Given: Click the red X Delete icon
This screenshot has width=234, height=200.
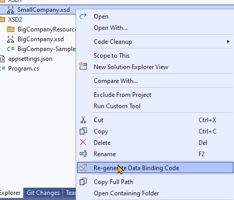Looking at the screenshot, I should pos(83,142).
